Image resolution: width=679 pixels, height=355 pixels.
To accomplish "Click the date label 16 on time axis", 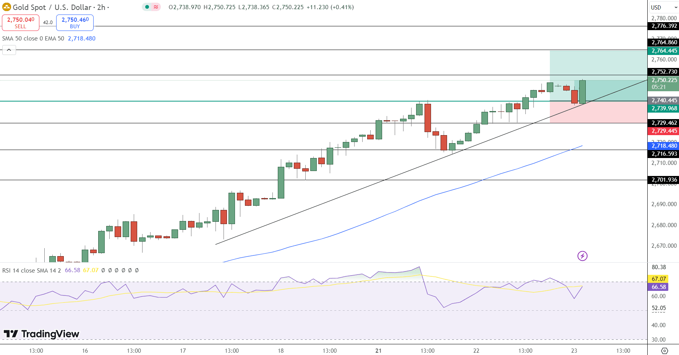I will tap(85, 351).
